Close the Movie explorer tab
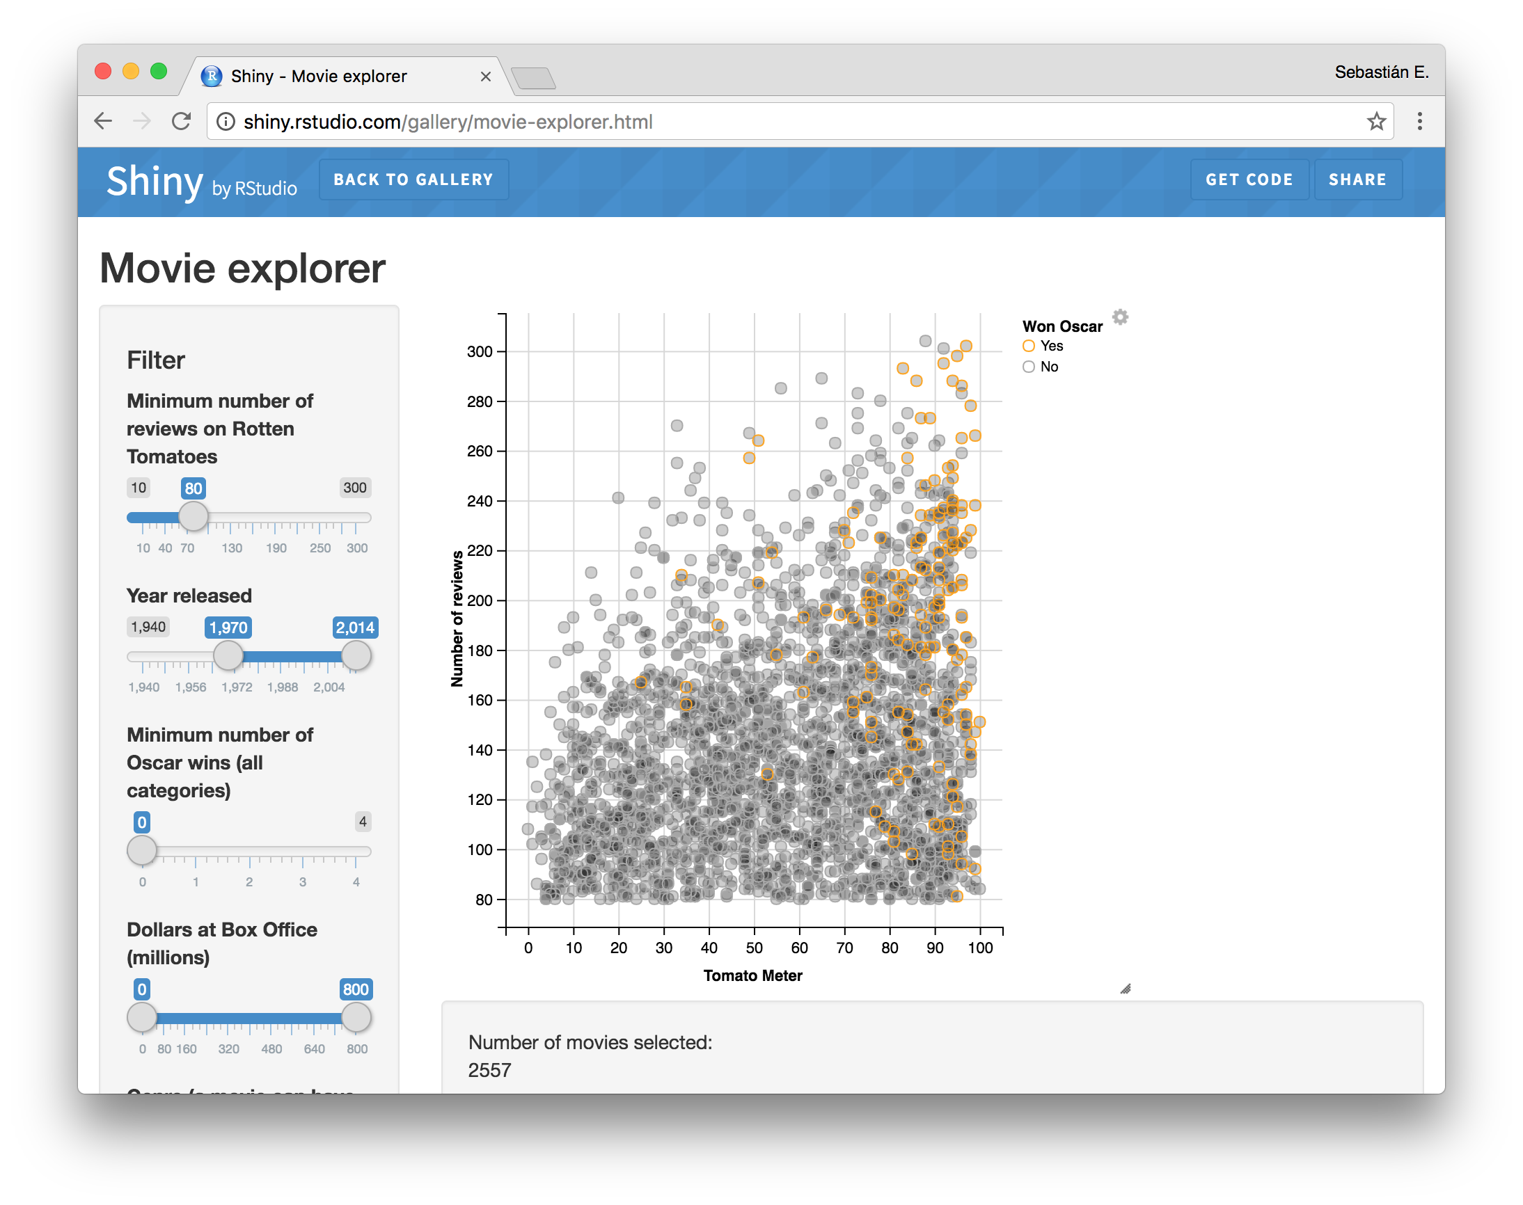This screenshot has height=1205, width=1523. pyautogui.click(x=486, y=77)
